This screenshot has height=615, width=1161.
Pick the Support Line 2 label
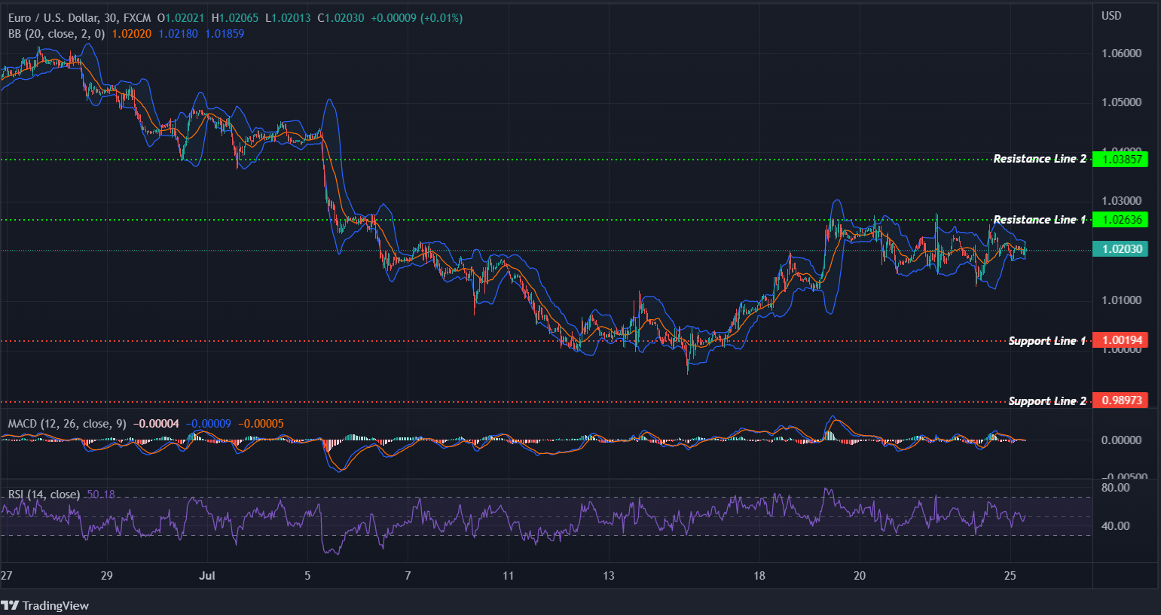(x=1046, y=401)
